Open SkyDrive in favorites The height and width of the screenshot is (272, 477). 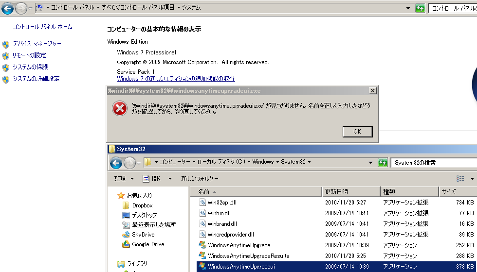tap(143, 235)
